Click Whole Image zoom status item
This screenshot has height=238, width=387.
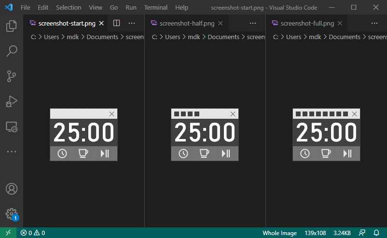point(279,233)
